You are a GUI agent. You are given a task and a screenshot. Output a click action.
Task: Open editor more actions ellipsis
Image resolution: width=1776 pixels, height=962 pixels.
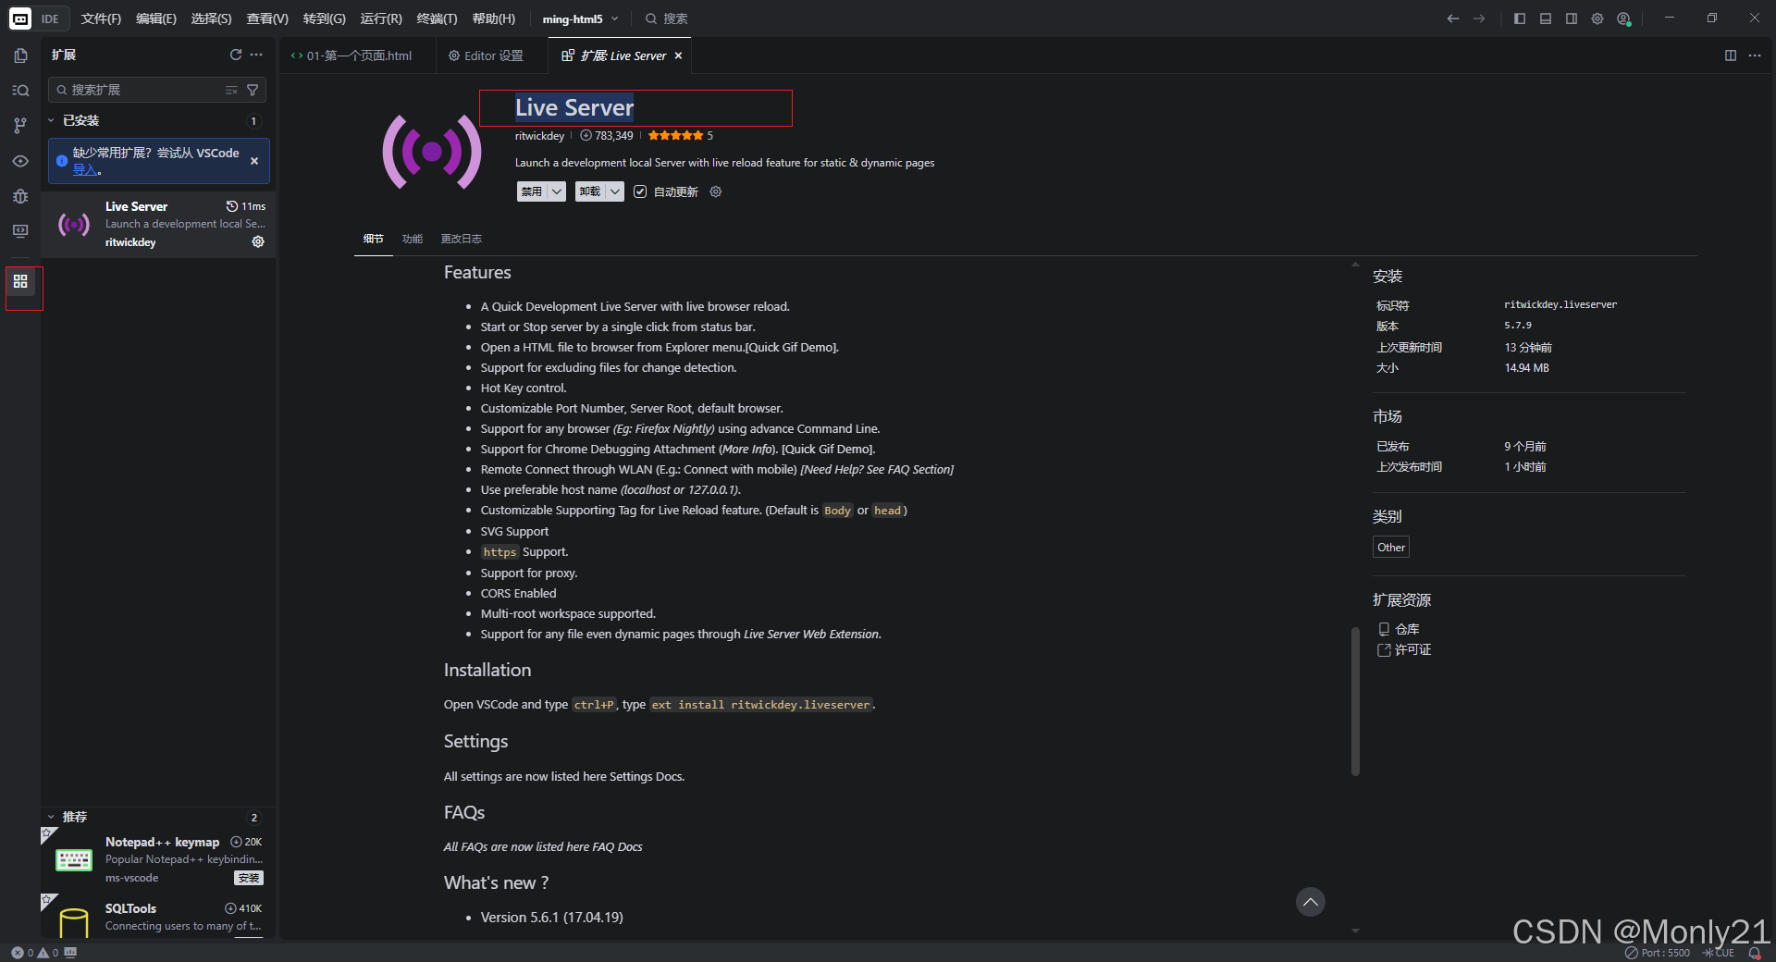click(x=1755, y=55)
